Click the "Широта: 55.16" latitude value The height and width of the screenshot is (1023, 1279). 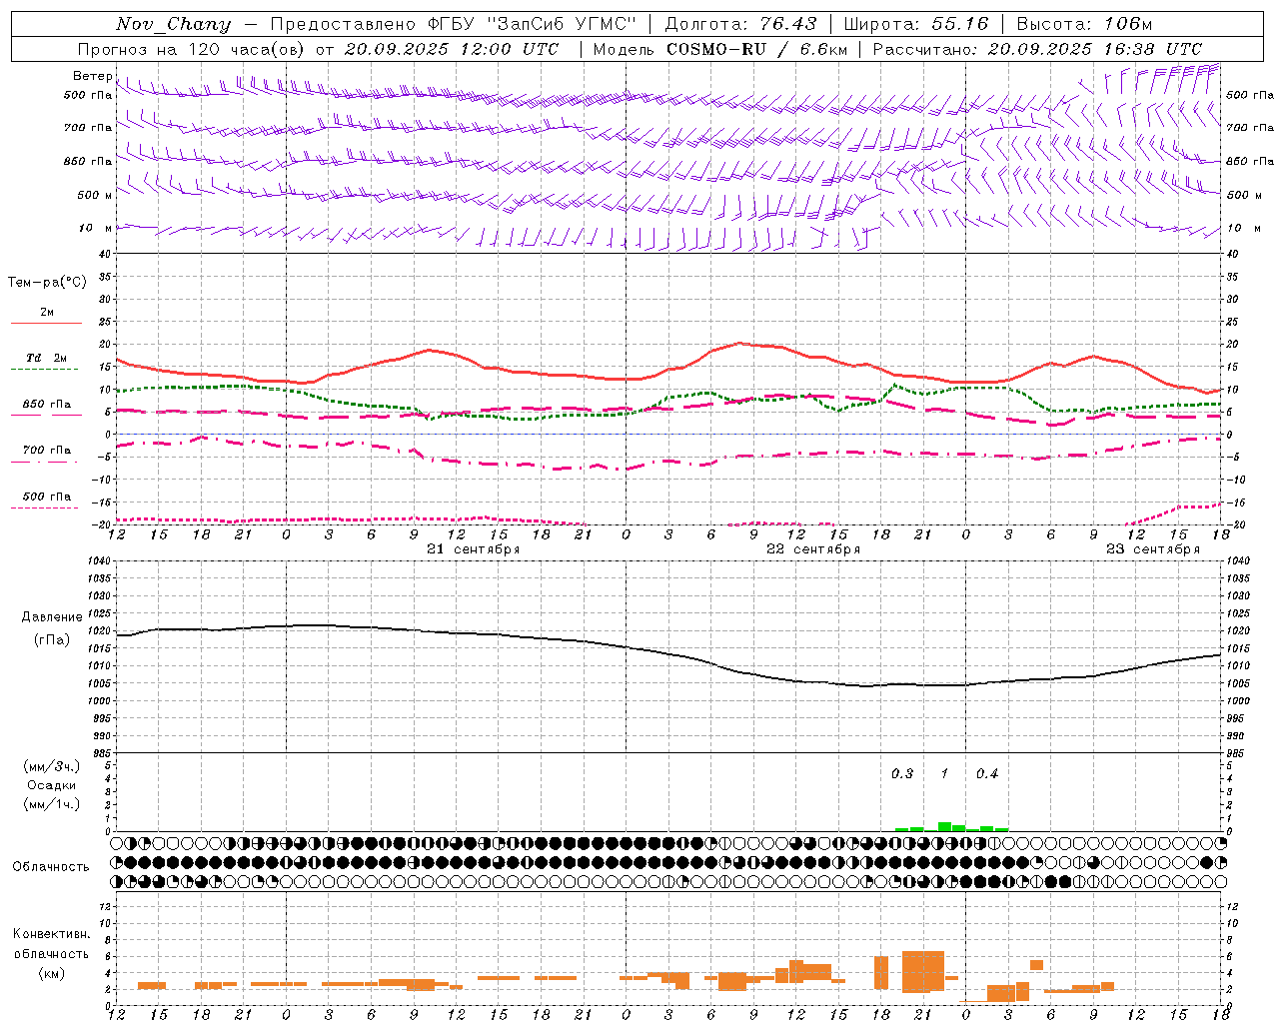coord(916,24)
